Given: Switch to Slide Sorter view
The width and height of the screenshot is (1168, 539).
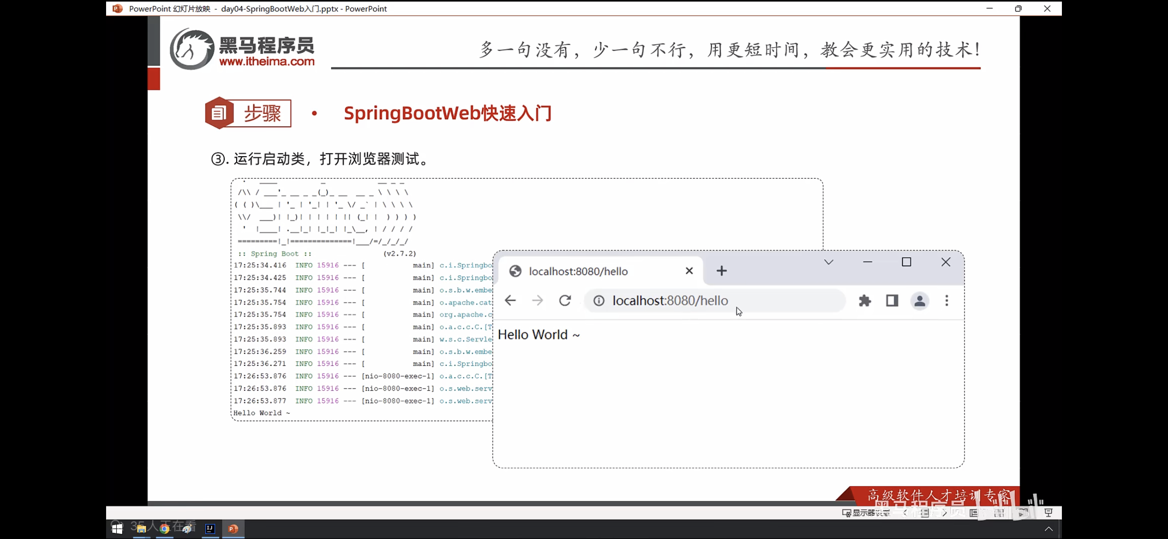Looking at the screenshot, I should click(999, 513).
